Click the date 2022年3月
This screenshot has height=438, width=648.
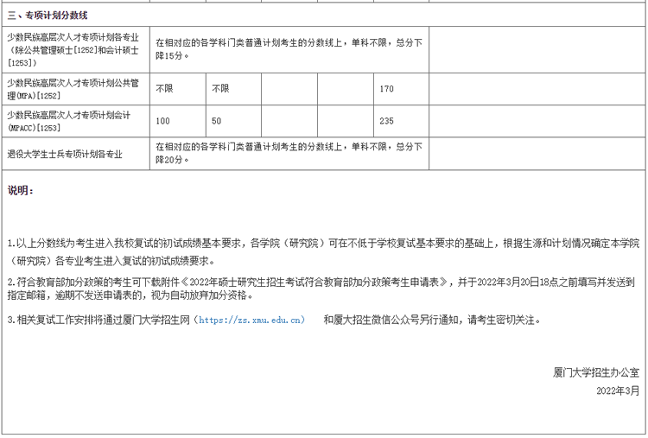point(618,390)
